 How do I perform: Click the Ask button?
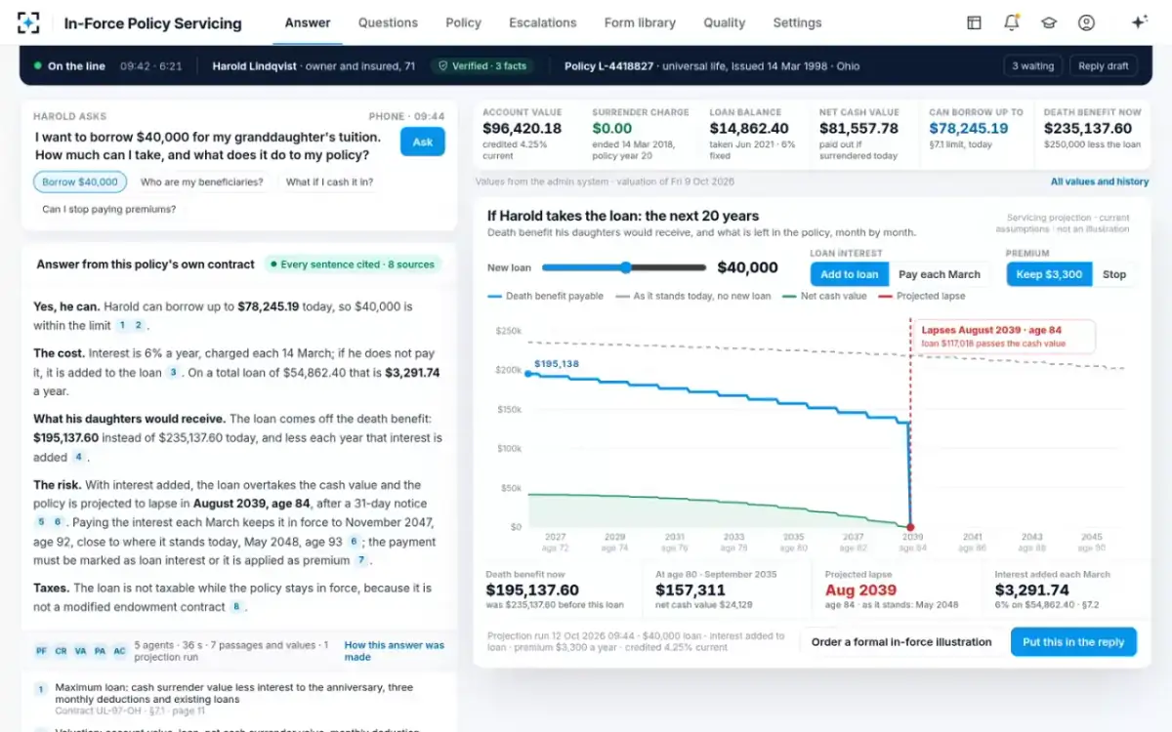coord(423,142)
